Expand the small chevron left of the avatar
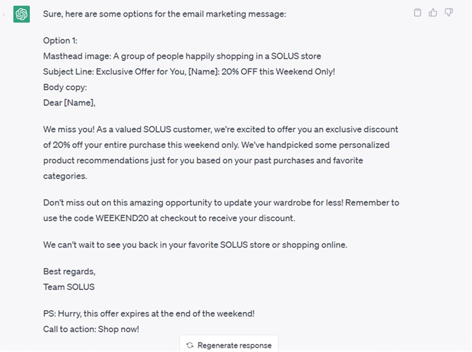 pos(3,15)
